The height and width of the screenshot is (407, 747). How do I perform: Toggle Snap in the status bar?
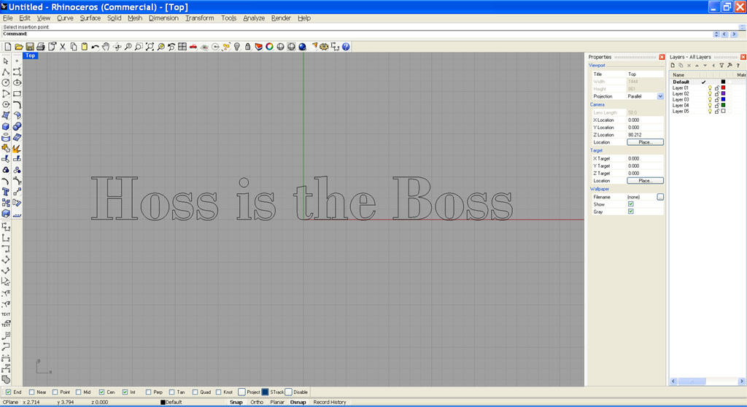click(236, 402)
